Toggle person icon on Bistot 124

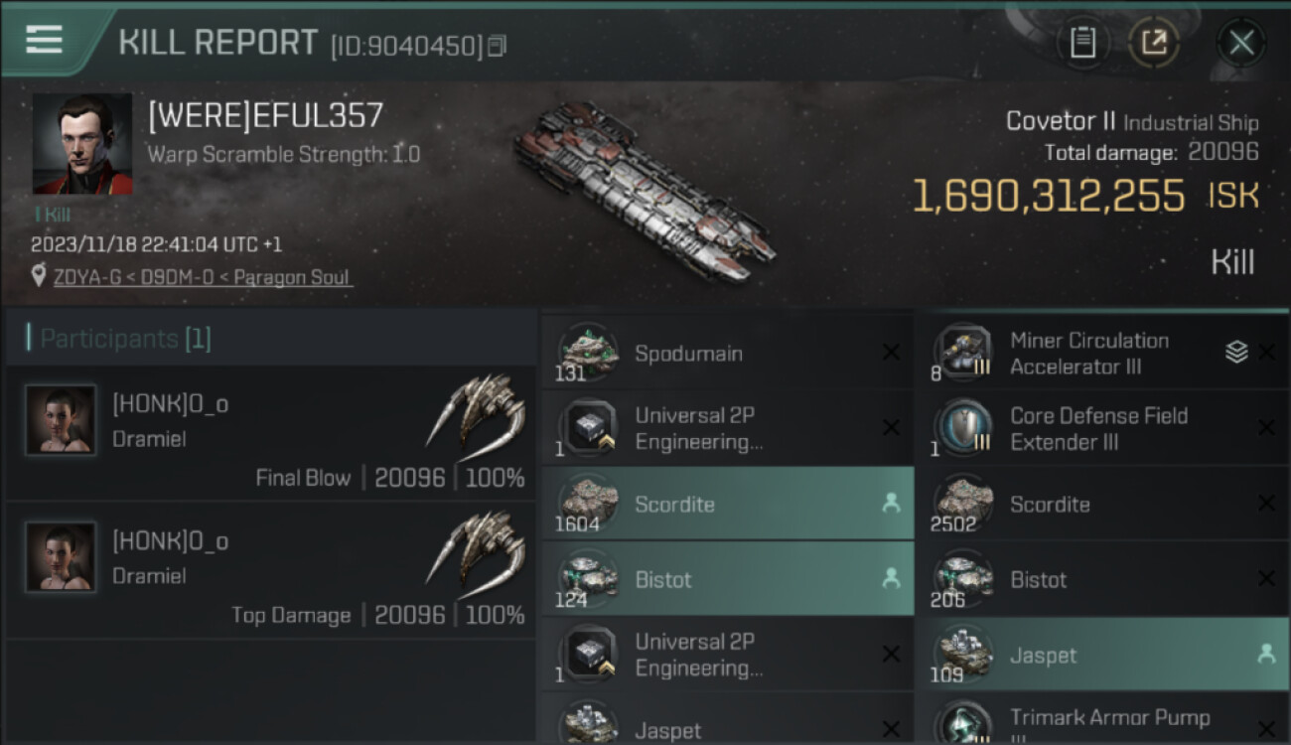[x=891, y=579]
